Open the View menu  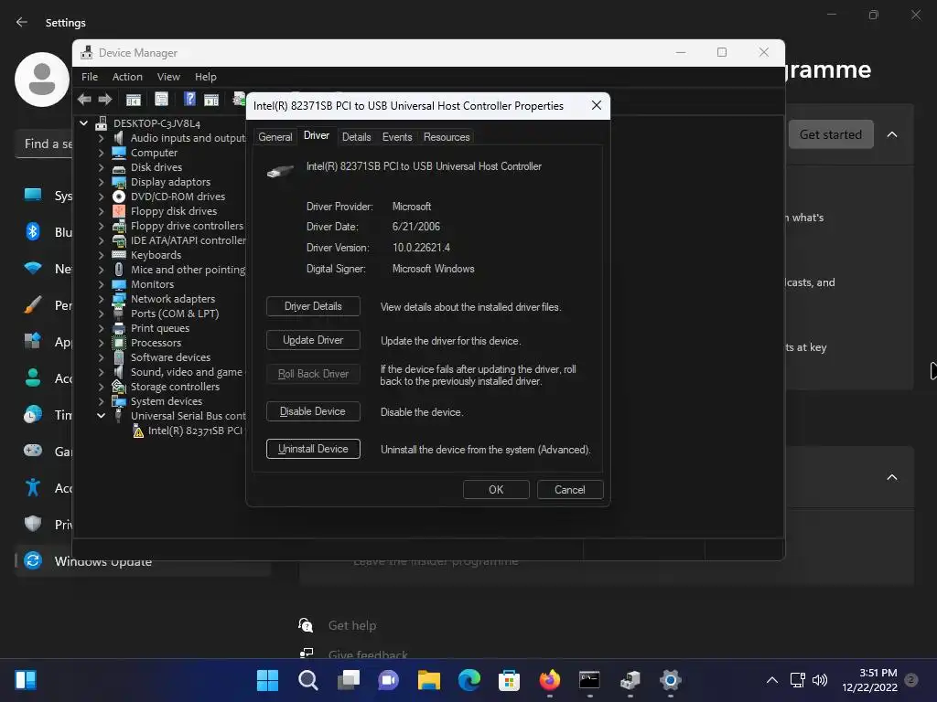(168, 77)
